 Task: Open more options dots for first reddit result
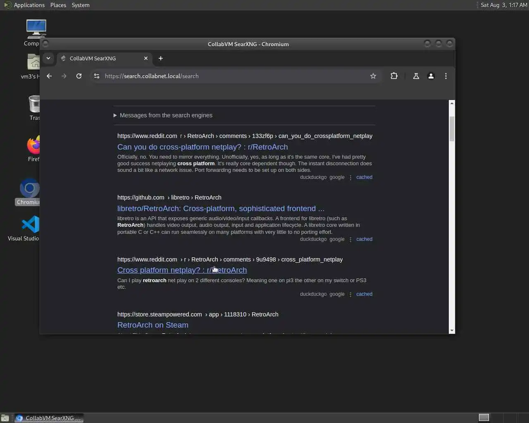[x=350, y=178]
